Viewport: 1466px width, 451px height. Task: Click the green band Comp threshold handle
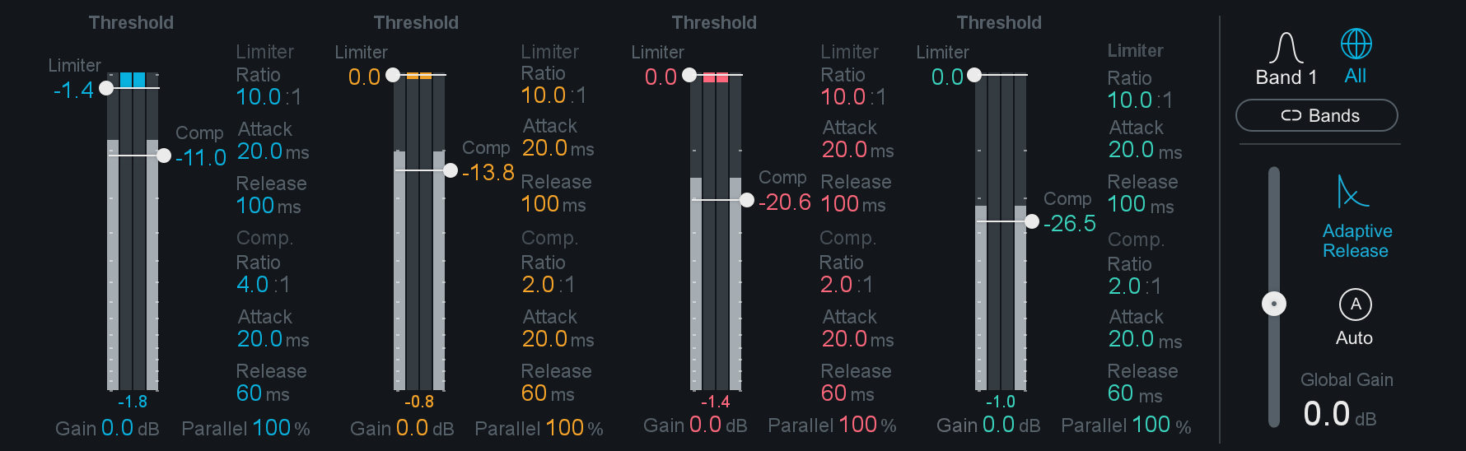[x=1032, y=221]
